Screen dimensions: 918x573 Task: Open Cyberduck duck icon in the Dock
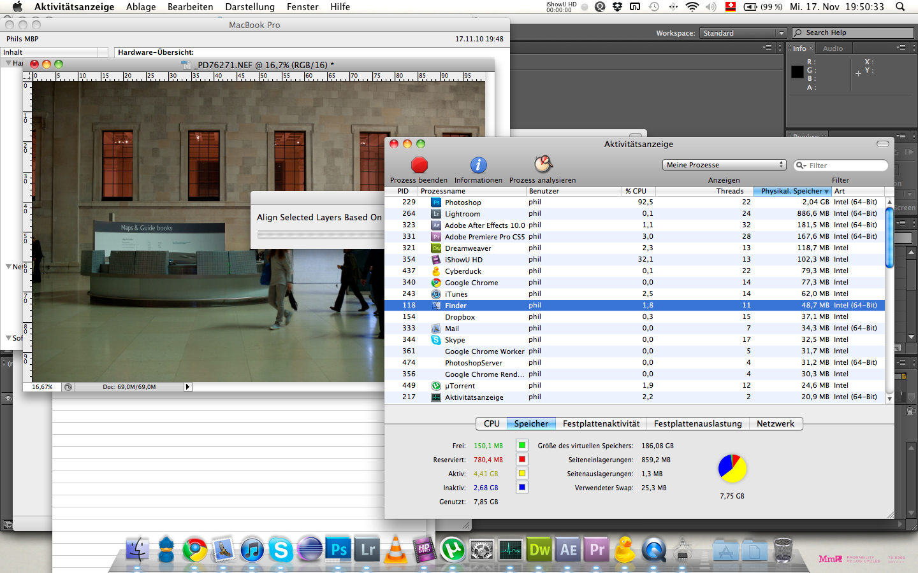click(x=625, y=549)
